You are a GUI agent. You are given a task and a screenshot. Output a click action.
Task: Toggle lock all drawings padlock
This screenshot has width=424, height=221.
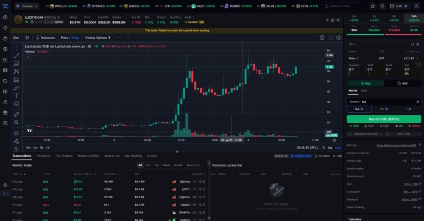click(17, 149)
